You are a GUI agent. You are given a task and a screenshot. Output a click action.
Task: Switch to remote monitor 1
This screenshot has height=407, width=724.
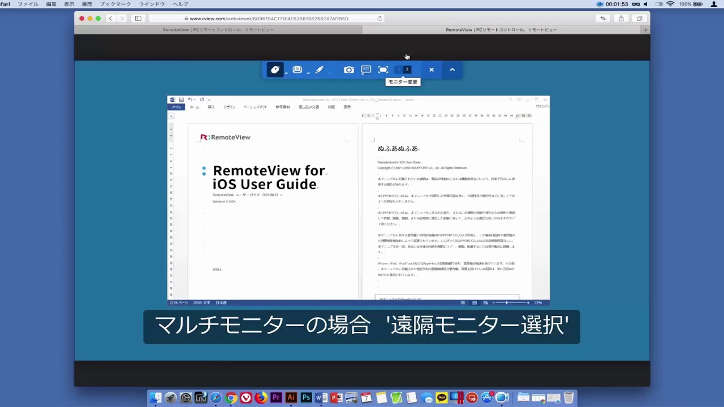[x=399, y=70]
